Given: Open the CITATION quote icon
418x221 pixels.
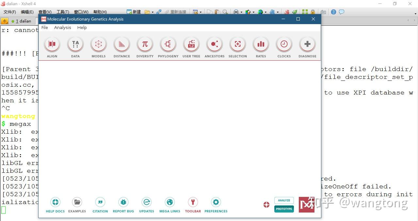Looking at the screenshot, I should tap(100, 202).
